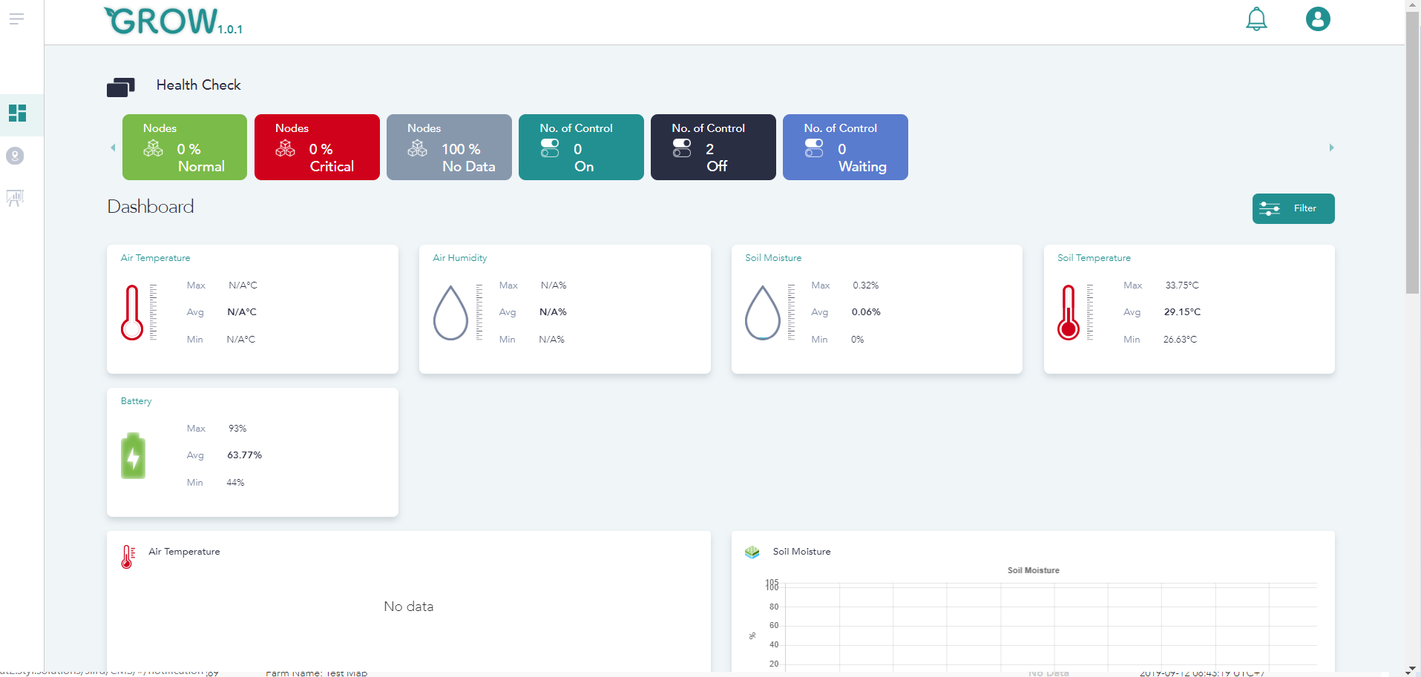The width and height of the screenshot is (1421, 677).
Task: Select the Nodes Critical red card
Action: click(x=317, y=147)
